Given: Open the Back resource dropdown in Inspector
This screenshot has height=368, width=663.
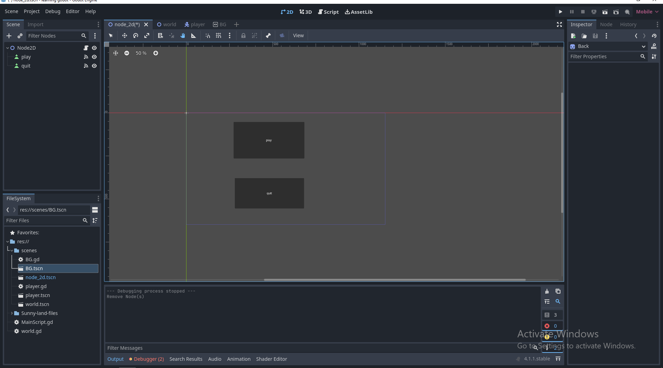Looking at the screenshot, I should [x=643, y=46].
